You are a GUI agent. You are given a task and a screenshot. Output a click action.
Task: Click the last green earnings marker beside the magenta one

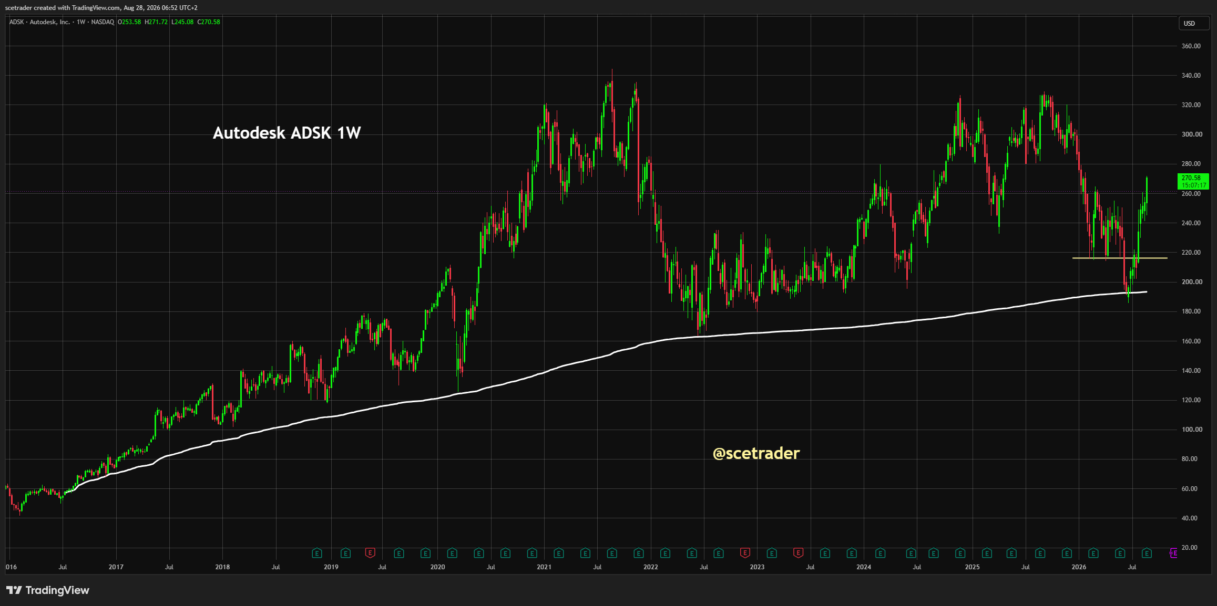tap(1147, 553)
